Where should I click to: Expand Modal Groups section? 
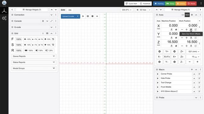[x=34, y=68]
